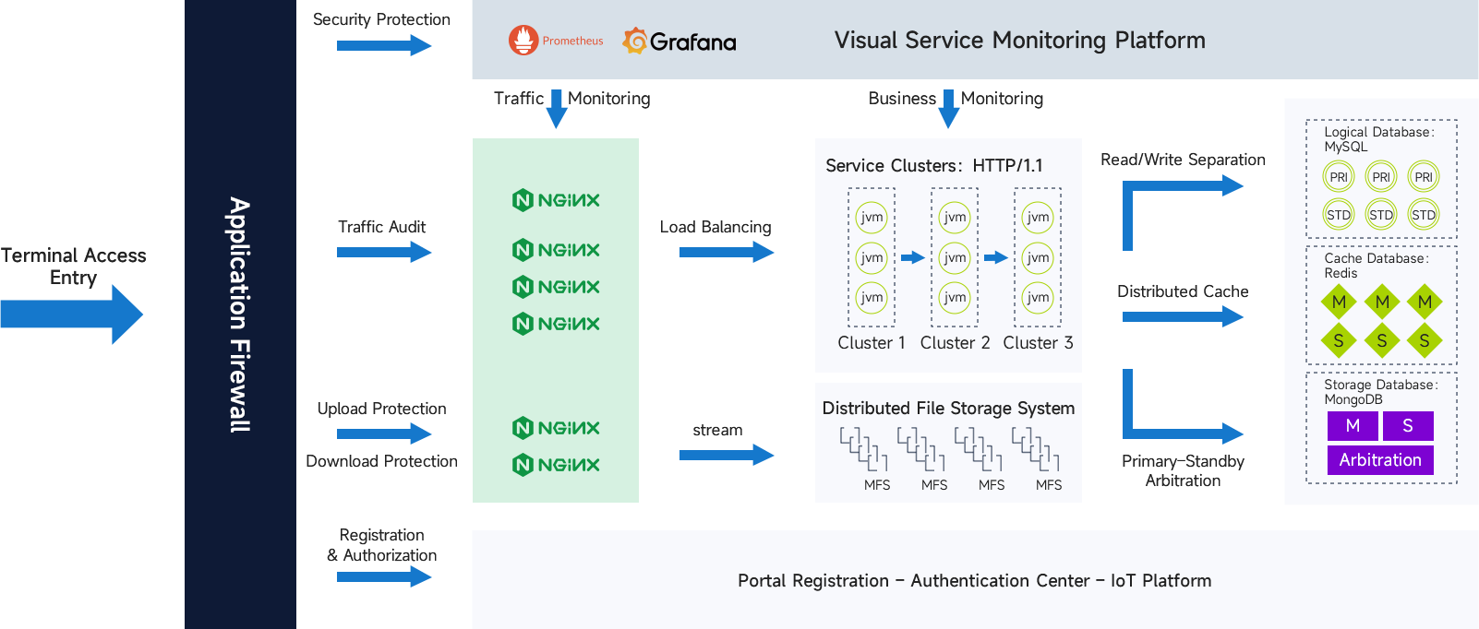
Task: Click the Cache Database: Redis label
Action: tap(1377, 266)
